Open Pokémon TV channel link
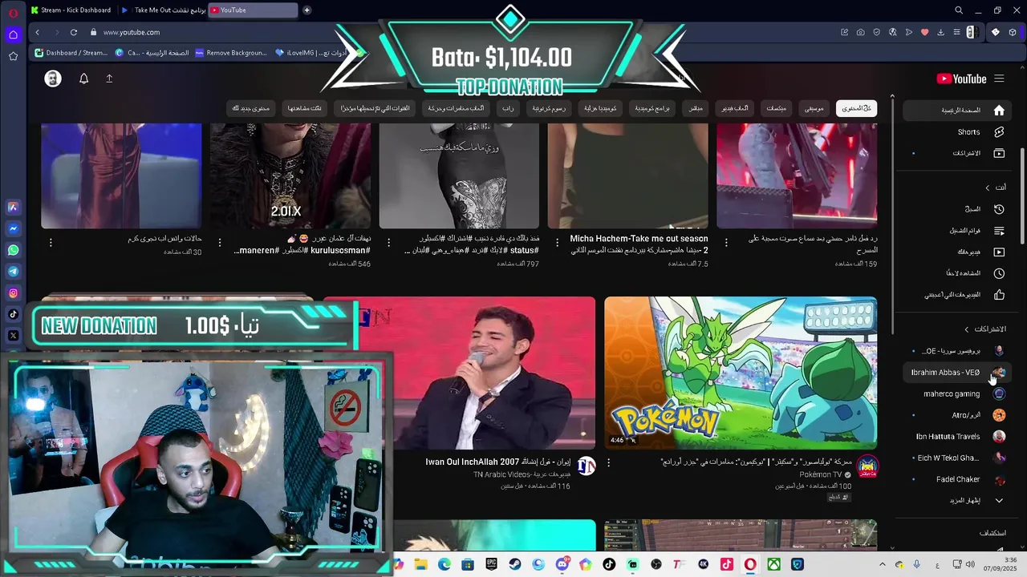This screenshot has height=577, width=1027. point(821,474)
